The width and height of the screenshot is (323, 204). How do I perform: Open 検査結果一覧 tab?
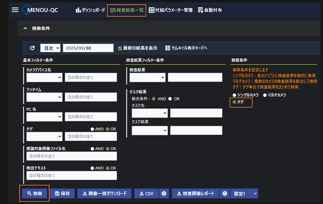[x=126, y=10]
